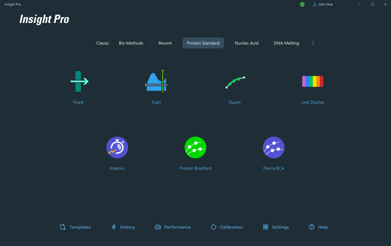Click the green connection status checkmark
The height and width of the screenshot is (246, 391).
302,4
